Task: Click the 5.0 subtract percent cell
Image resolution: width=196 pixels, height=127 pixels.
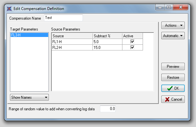Action: pos(107,42)
